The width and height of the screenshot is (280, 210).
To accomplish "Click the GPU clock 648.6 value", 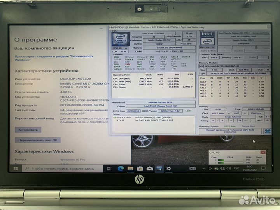I will [x=214, y=58].
